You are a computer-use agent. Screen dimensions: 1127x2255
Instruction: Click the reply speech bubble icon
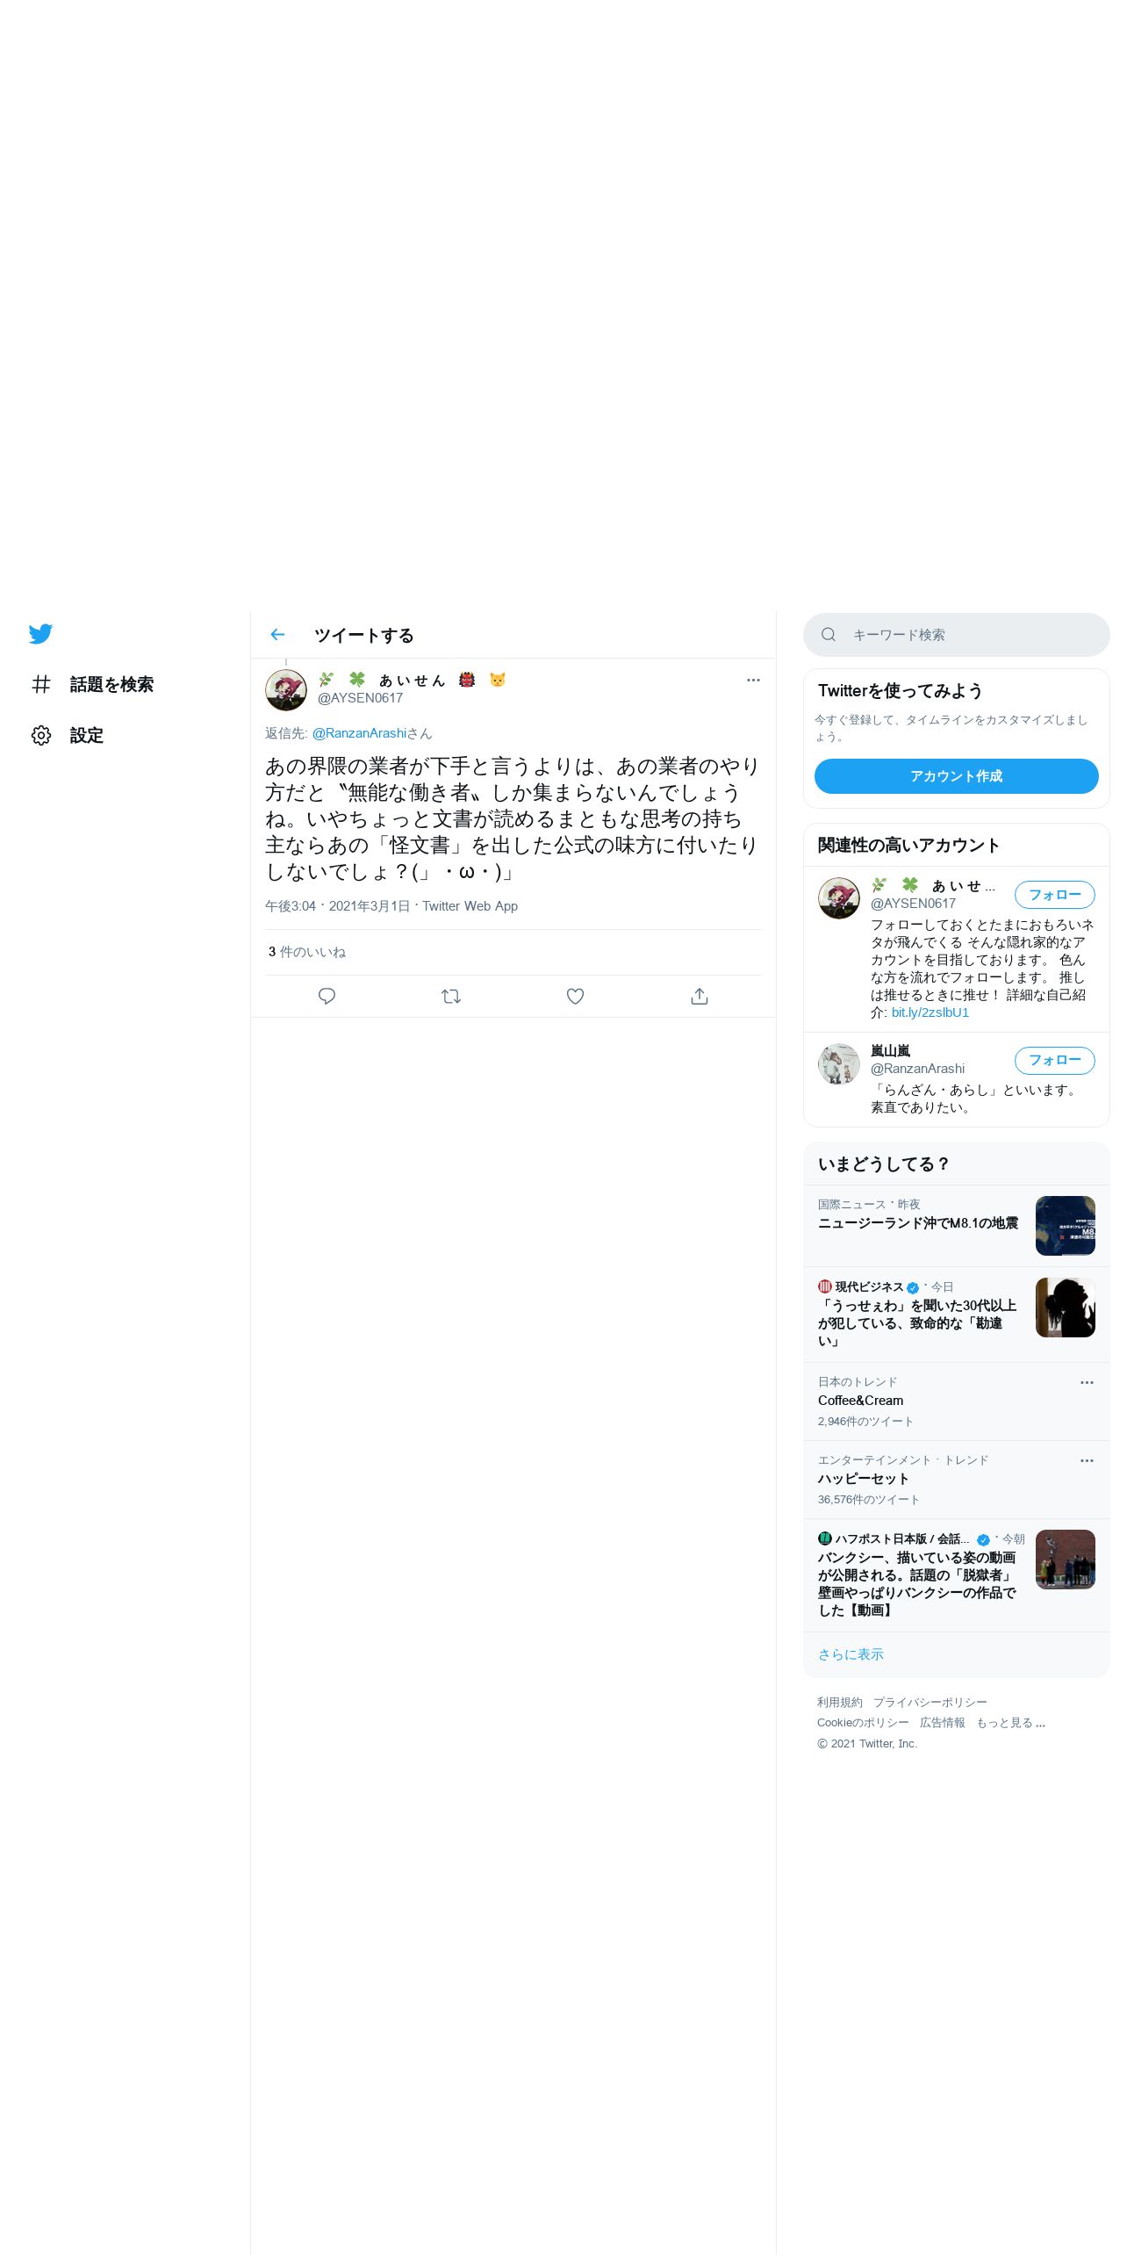click(327, 996)
